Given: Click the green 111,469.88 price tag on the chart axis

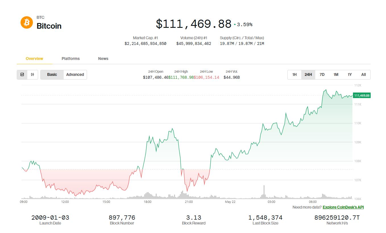Looking at the screenshot, I should 362,95.
